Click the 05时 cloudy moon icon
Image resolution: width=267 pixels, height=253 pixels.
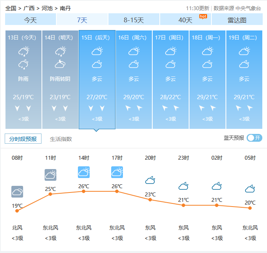pyautogui.click(x=250, y=189)
